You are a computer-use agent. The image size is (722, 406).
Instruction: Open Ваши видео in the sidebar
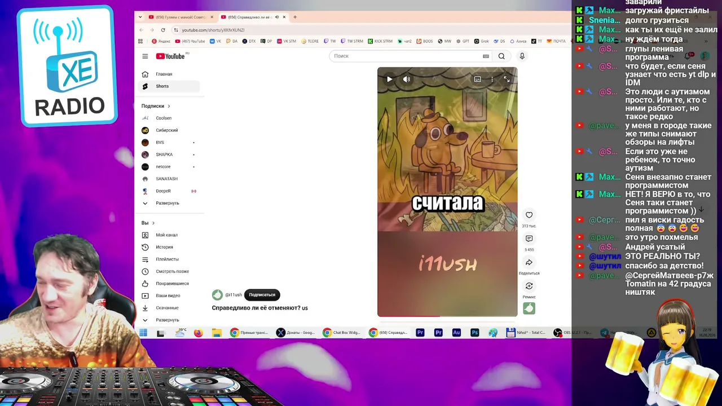tap(169, 295)
